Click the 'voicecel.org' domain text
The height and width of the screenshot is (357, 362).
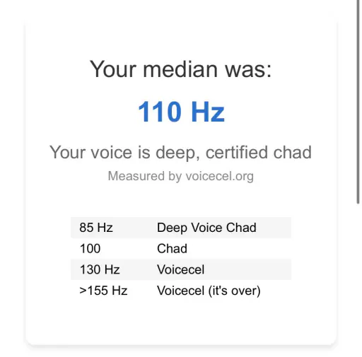coord(220,176)
